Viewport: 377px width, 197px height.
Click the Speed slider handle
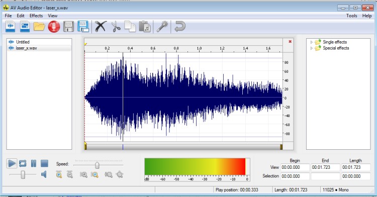pos(97,165)
